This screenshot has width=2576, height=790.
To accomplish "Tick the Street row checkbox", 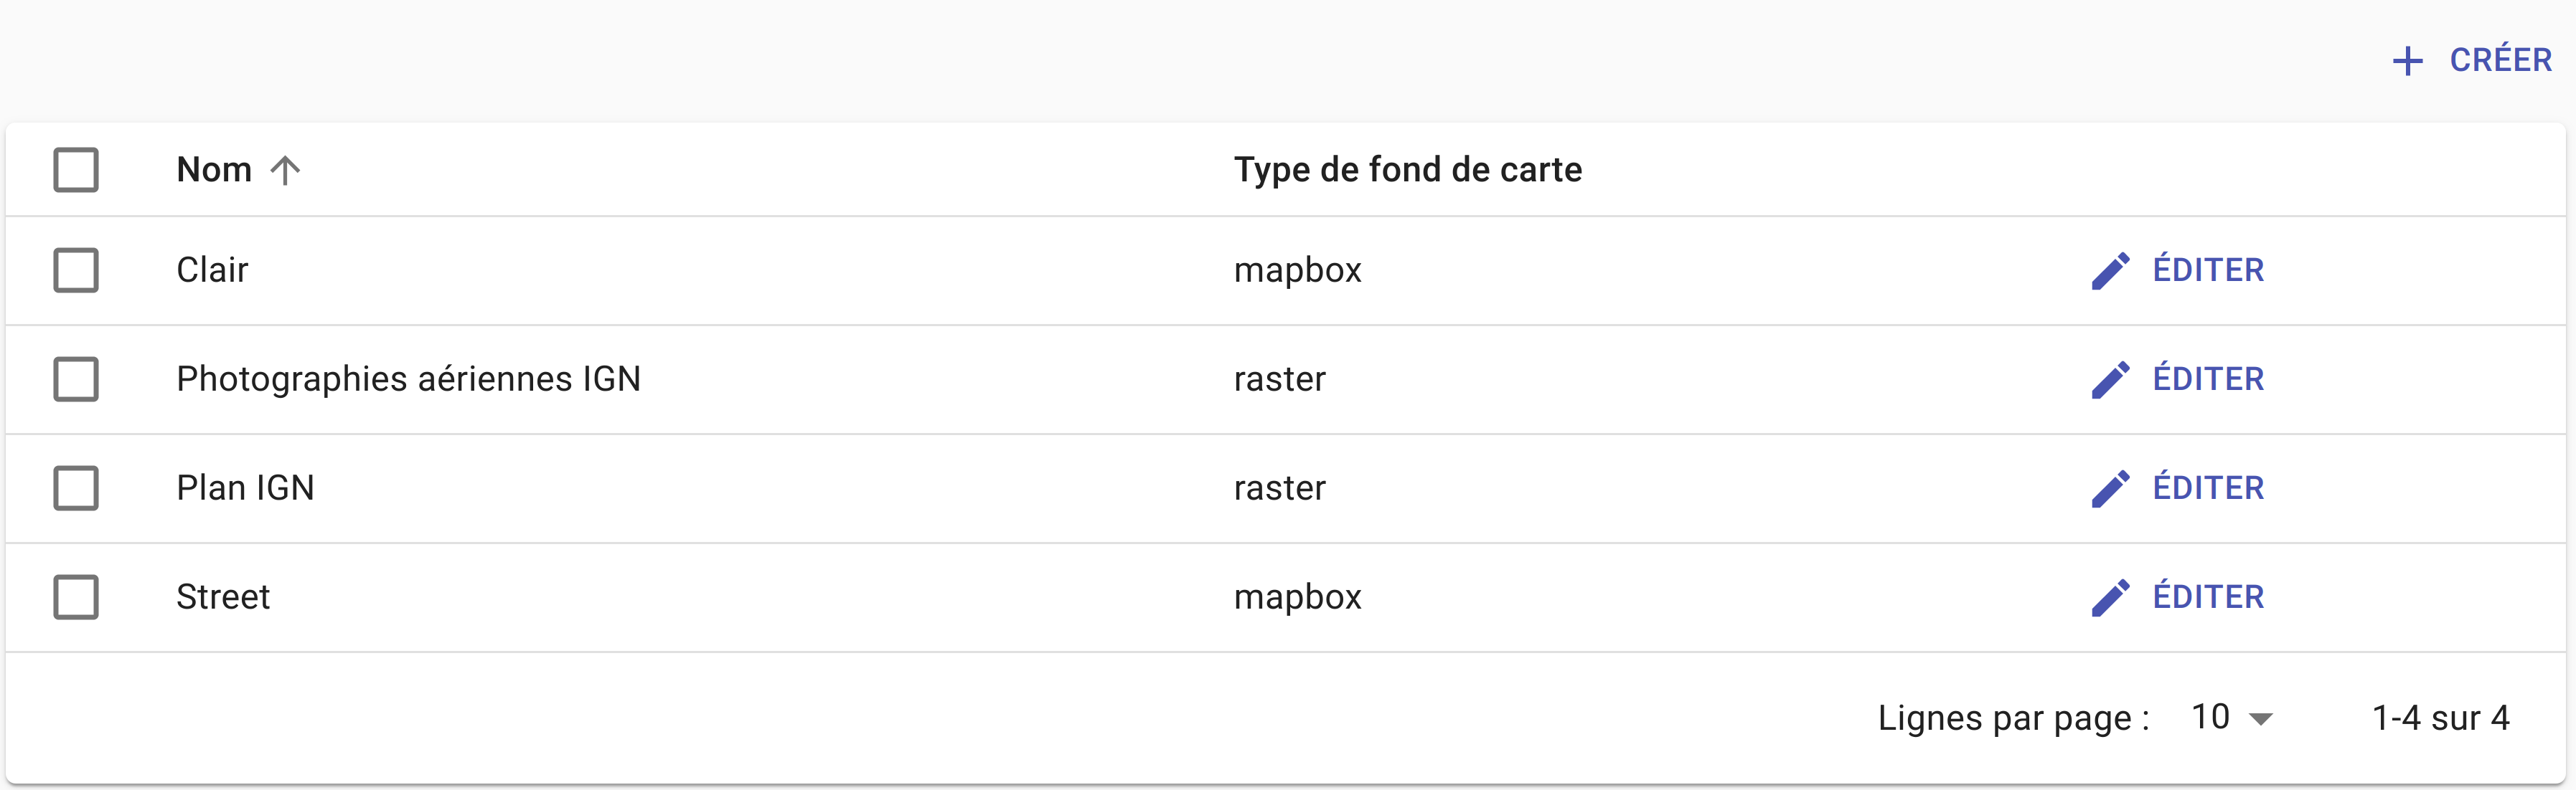I will (x=76, y=597).
